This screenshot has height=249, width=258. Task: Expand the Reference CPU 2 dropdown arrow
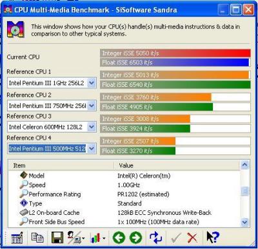click(x=92, y=106)
